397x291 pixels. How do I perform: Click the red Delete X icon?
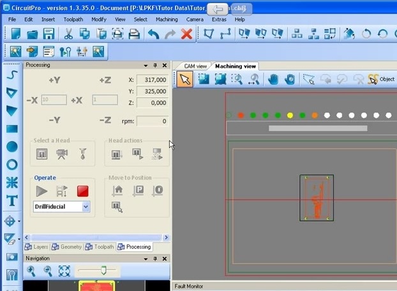coord(186,34)
